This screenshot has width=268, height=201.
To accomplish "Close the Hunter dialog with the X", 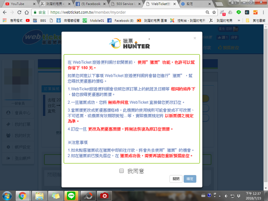I will tap(195, 38).
